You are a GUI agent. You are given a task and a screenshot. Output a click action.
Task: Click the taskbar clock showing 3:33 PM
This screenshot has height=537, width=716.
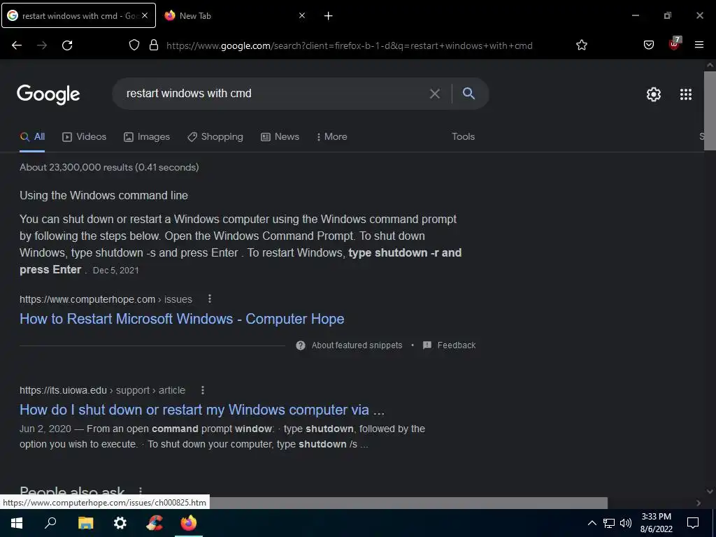656,523
